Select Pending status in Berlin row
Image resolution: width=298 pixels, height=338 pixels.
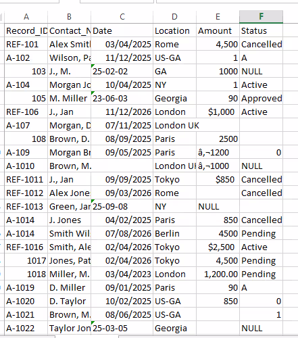[261, 233]
